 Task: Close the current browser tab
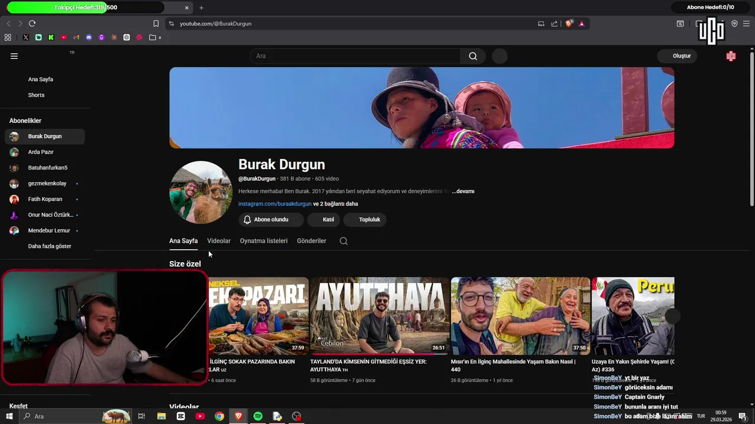(x=187, y=8)
